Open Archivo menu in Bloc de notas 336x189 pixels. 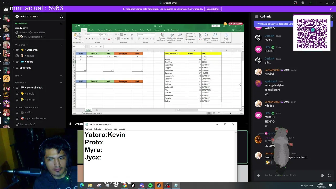[x=88, y=129]
